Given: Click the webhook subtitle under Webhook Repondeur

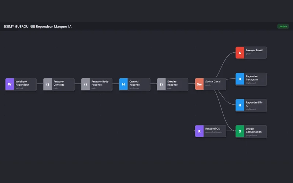Looking at the screenshot, I should [19, 88].
